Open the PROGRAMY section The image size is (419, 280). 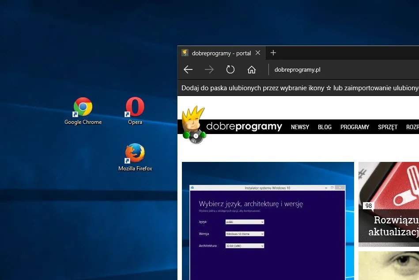355,127
